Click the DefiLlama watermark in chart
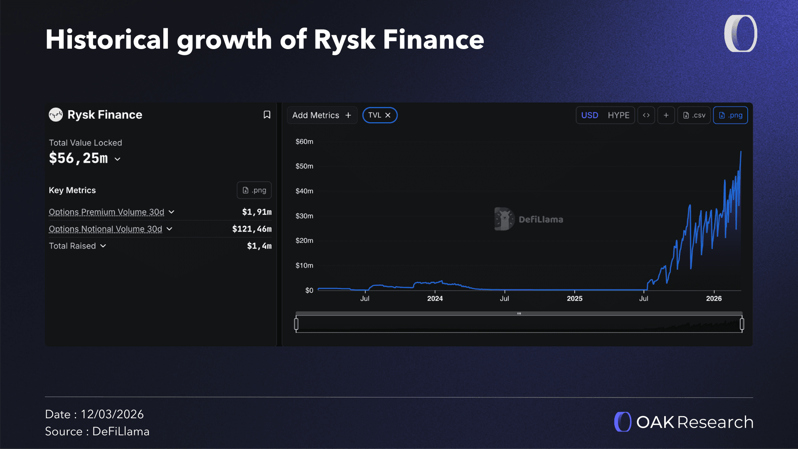798x449 pixels. (x=529, y=219)
